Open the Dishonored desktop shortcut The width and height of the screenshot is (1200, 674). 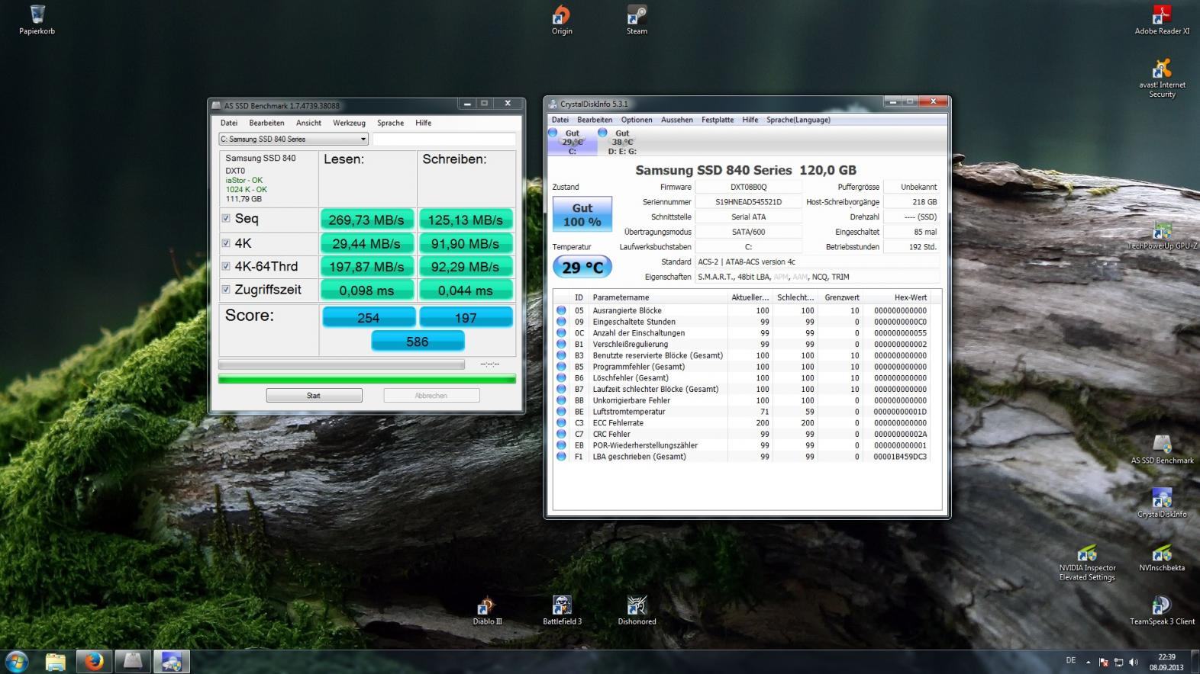coord(637,606)
